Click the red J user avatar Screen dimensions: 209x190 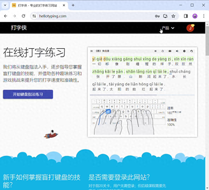pyautogui.click(x=190, y=28)
